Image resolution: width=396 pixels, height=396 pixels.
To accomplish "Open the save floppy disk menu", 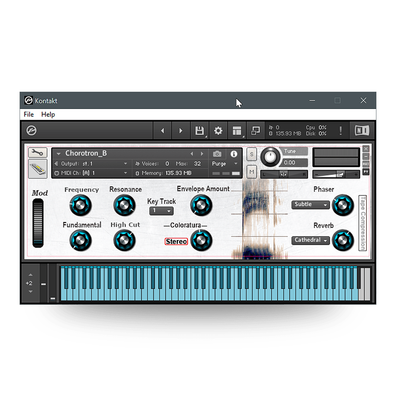I will (x=200, y=130).
